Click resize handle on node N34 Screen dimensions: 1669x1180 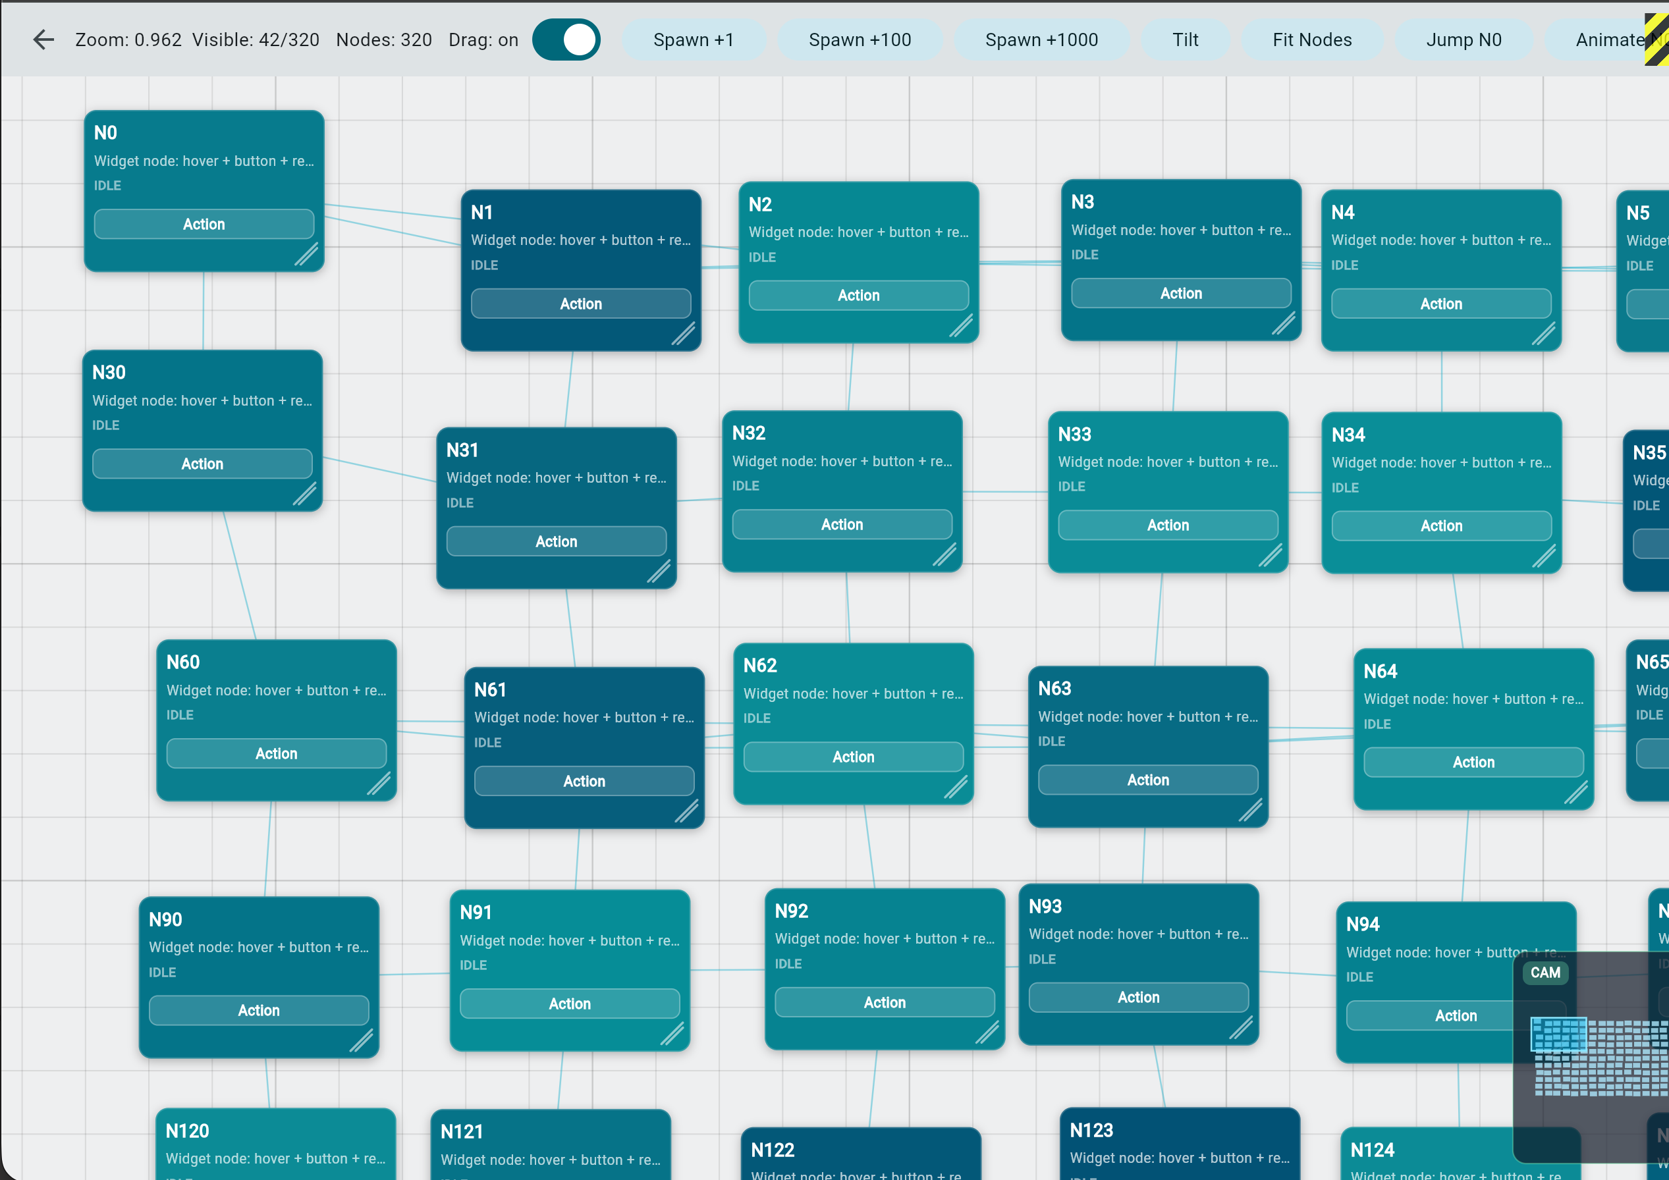tap(1543, 556)
